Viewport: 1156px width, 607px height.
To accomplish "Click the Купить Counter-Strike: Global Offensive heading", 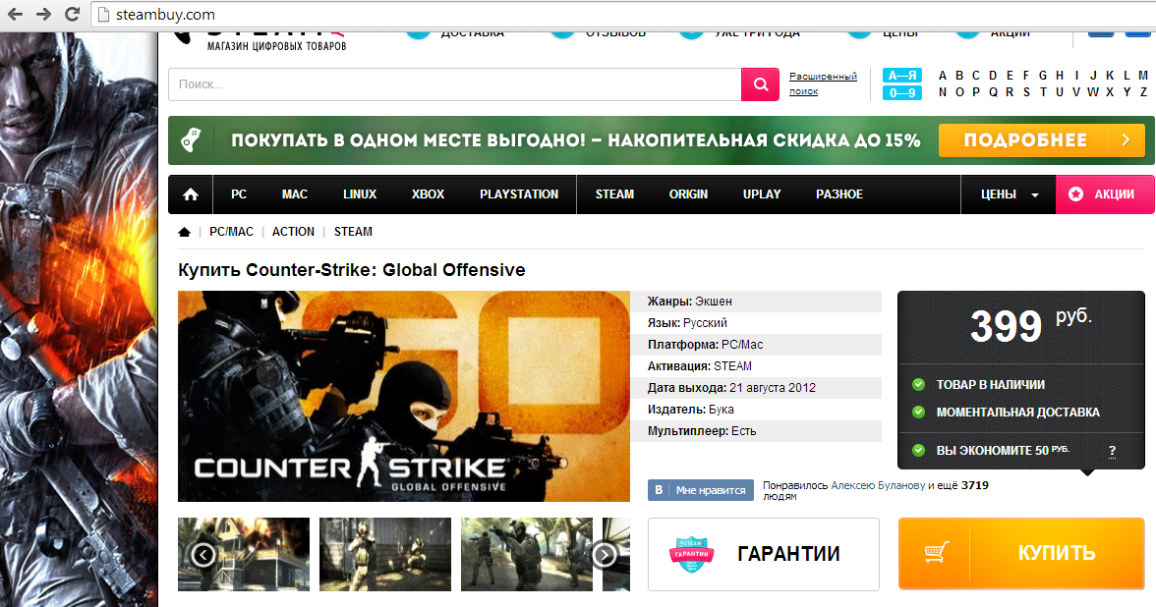I will tap(352, 270).
